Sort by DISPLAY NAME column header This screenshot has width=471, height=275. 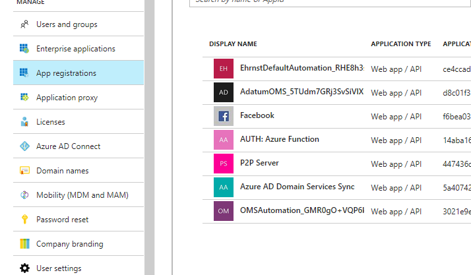click(x=233, y=44)
